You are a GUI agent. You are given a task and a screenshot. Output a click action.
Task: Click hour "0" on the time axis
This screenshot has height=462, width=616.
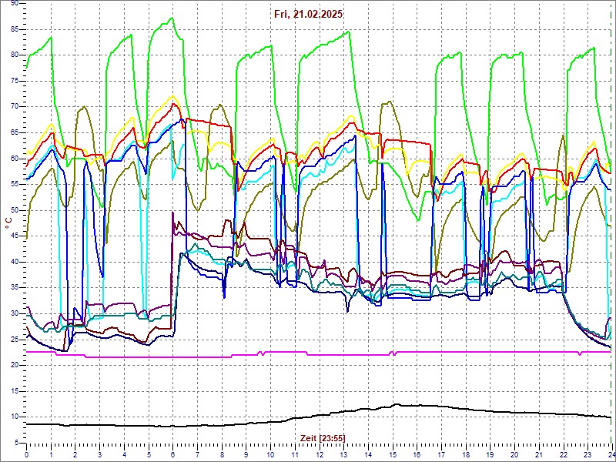click(26, 454)
